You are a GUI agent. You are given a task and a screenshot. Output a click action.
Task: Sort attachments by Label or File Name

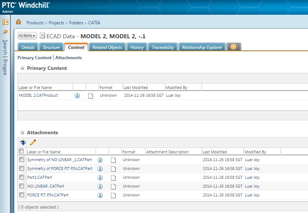tap(44, 152)
